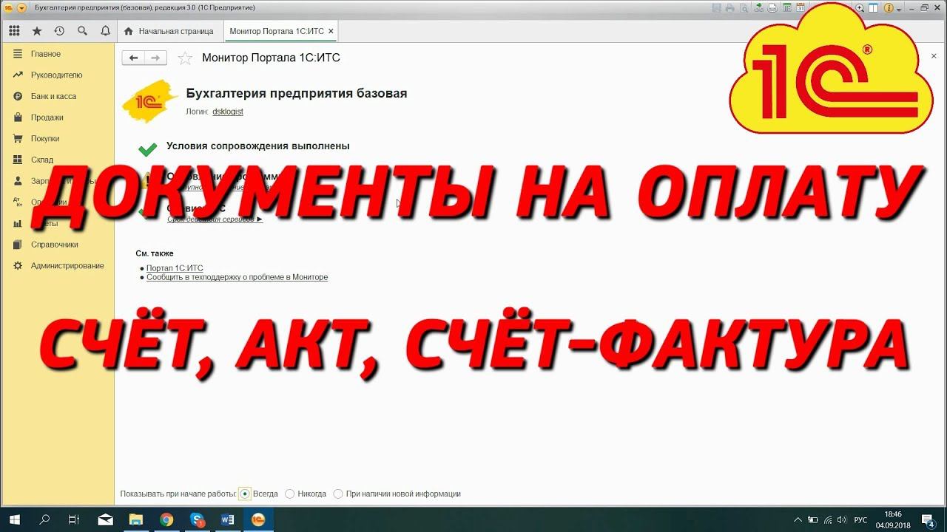Navigate forward with the right arrow

155,58
